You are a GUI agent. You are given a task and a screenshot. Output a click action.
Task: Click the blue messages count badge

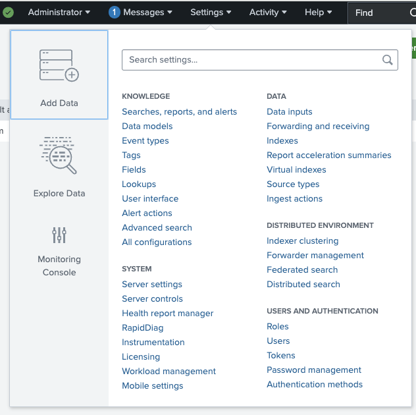click(115, 13)
